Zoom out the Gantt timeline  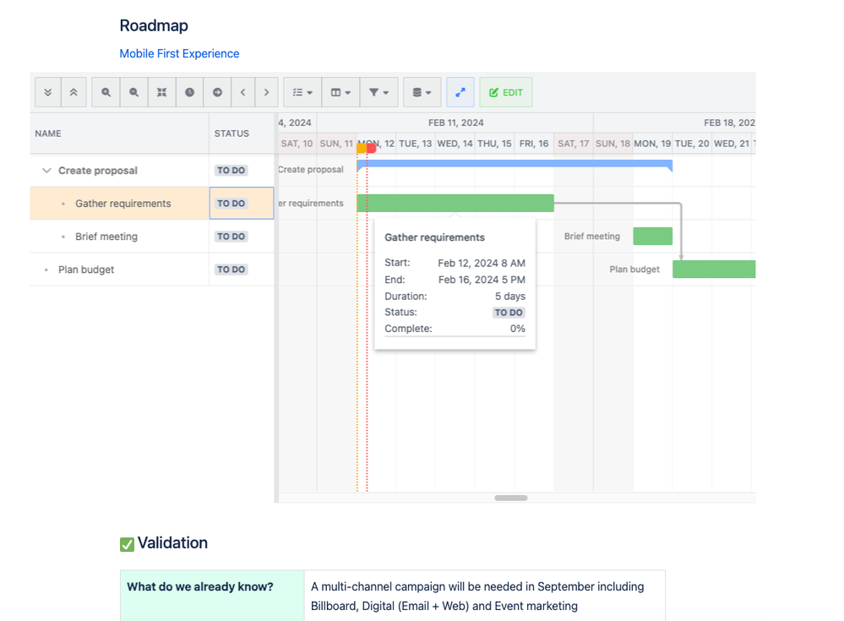[x=134, y=93]
